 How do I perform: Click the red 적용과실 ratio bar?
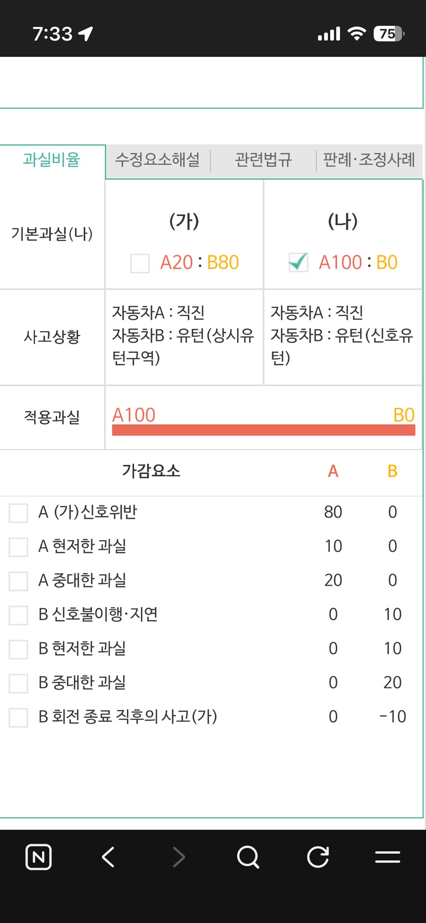[x=263, y=430]
